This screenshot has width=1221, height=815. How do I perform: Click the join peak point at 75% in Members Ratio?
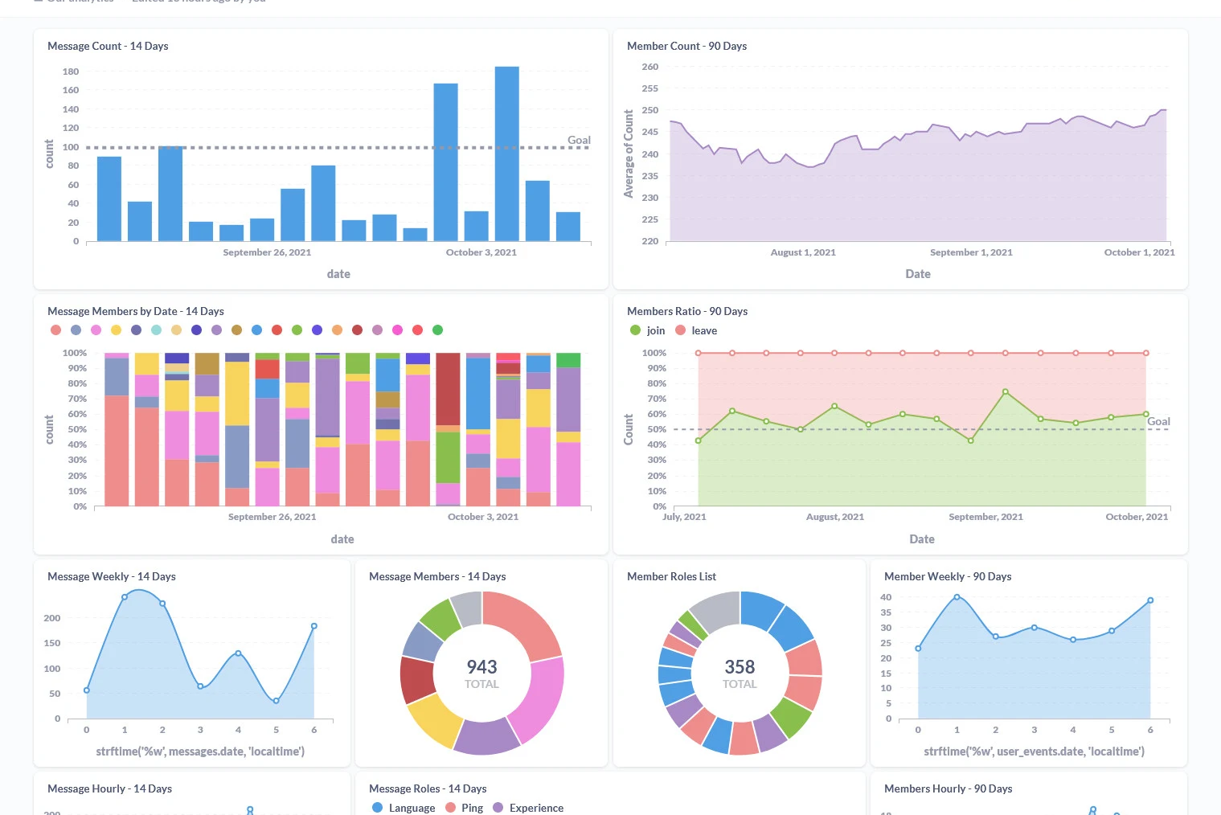click(x=1006, y=391)
